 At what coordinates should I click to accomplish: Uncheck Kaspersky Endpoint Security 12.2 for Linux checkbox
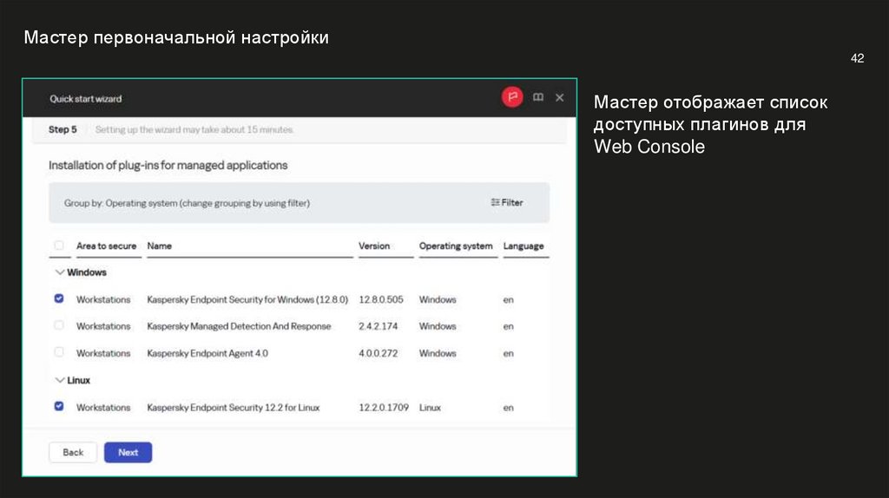[x=59, y=406]
